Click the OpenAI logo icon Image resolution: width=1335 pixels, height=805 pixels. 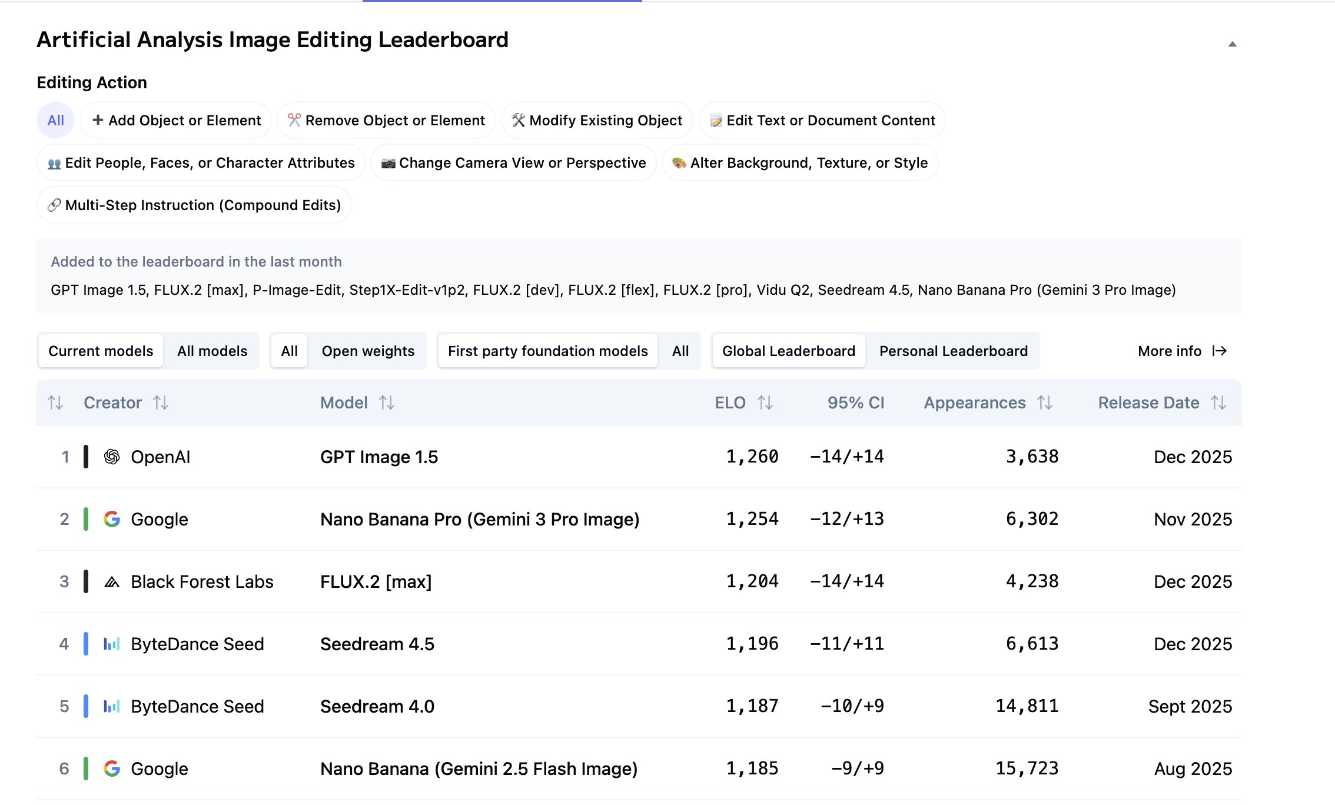pos(112,457)
